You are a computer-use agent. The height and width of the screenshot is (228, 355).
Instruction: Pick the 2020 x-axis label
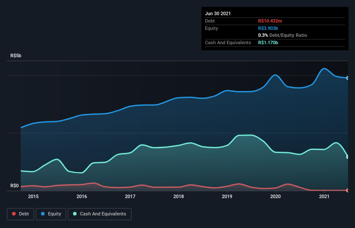(276, 197)
